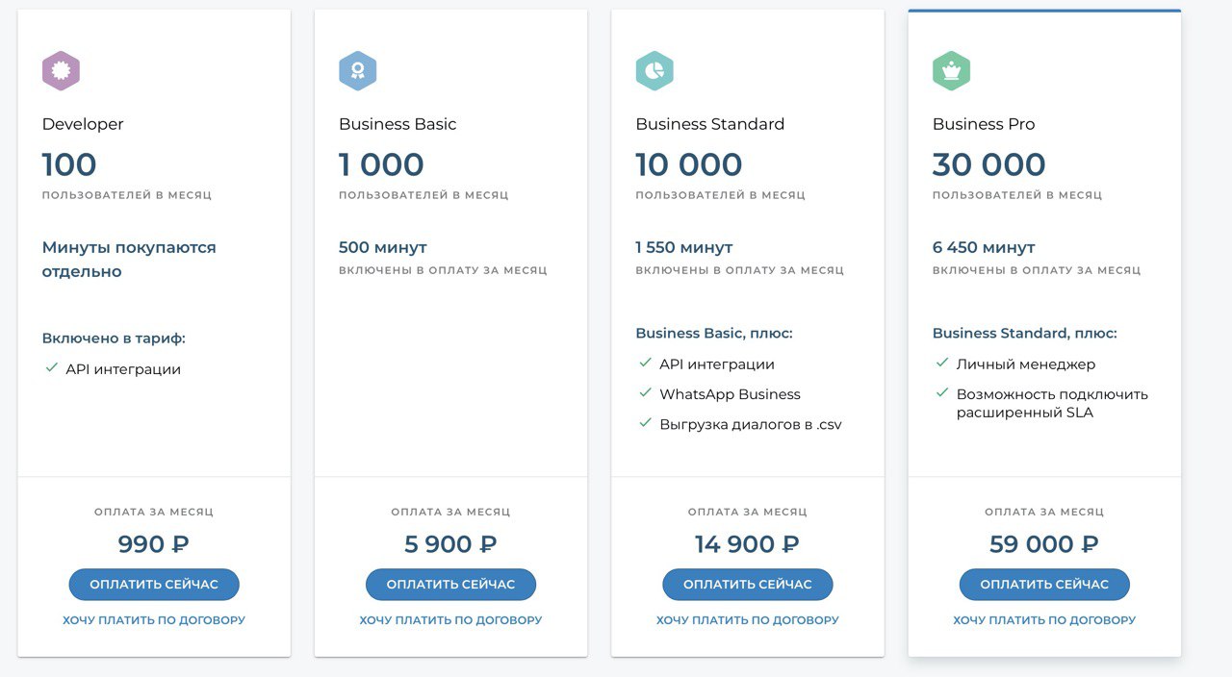Screen dimensions: 1232x677
Task: Click the purple Developer plan hexagon icon
Action: (x=61, y=71)
